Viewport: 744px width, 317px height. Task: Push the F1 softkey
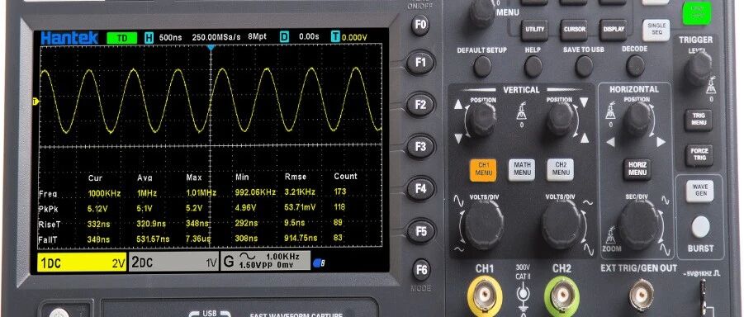point(420,63)
